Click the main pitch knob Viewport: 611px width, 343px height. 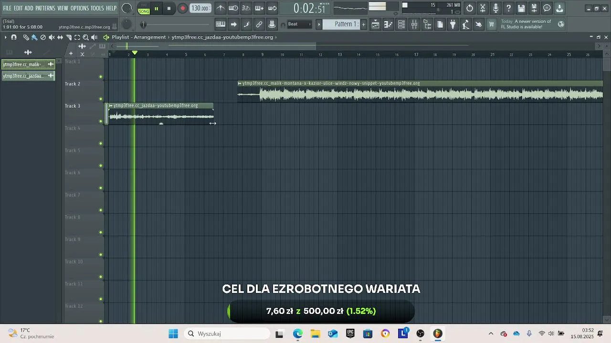126,25
